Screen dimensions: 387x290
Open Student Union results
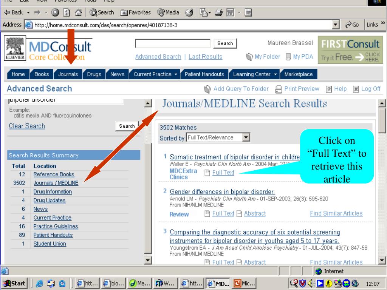(50, 244)
